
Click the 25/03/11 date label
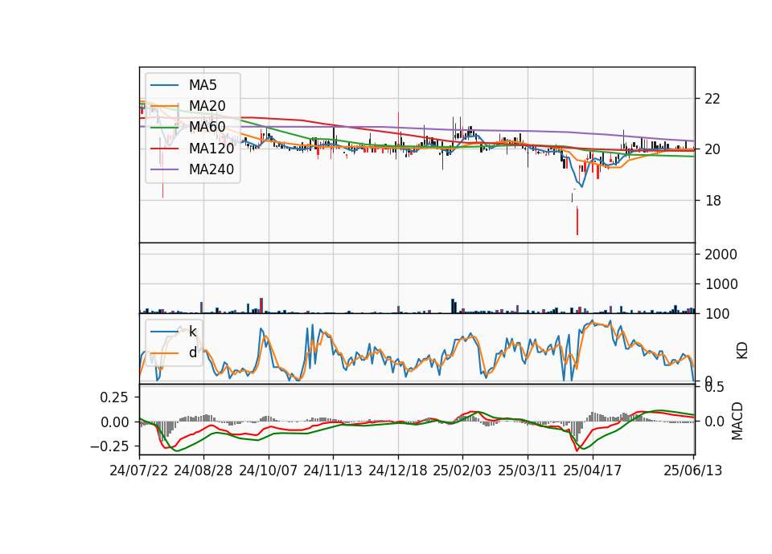tap(528, 470)
